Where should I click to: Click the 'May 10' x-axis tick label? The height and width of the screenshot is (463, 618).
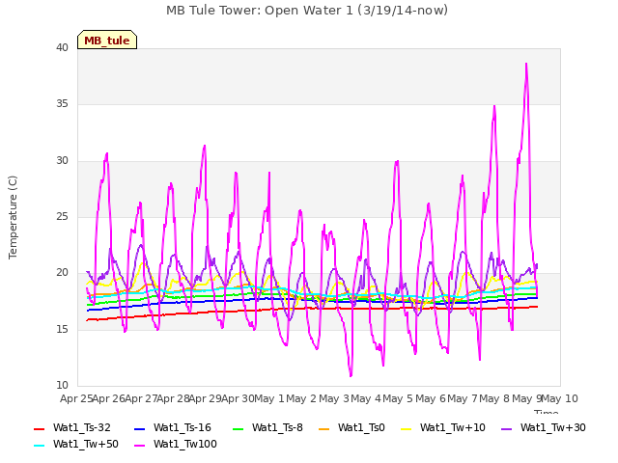click(x=560, y=398)
